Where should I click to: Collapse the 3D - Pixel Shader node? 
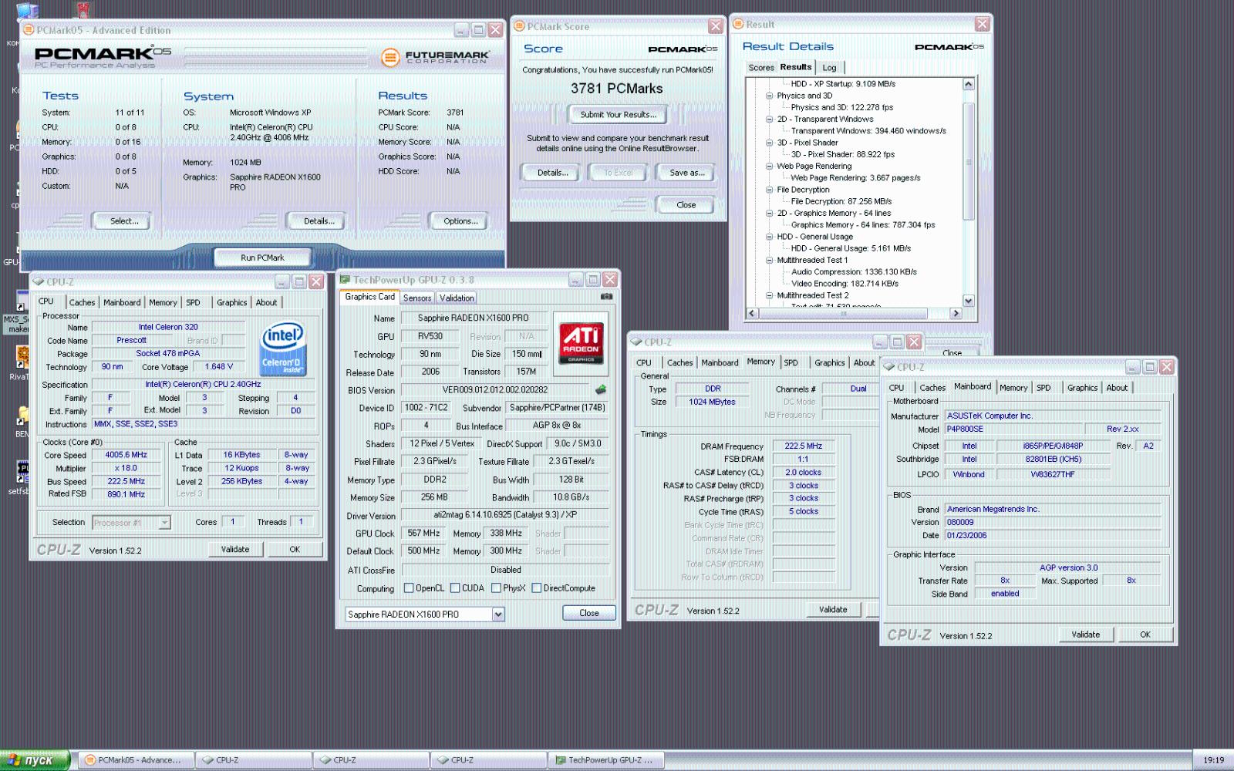coord(769,143)
